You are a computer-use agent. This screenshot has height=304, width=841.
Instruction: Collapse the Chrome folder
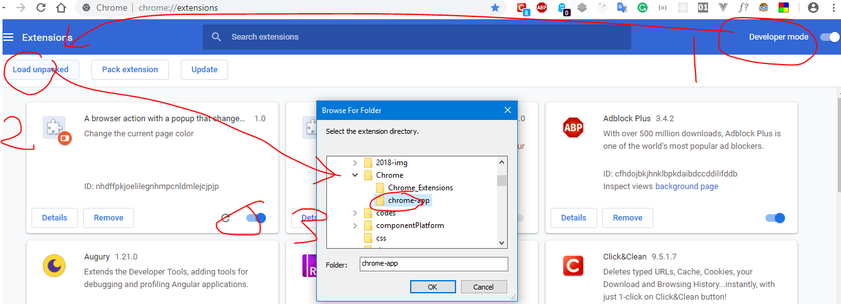355,175
